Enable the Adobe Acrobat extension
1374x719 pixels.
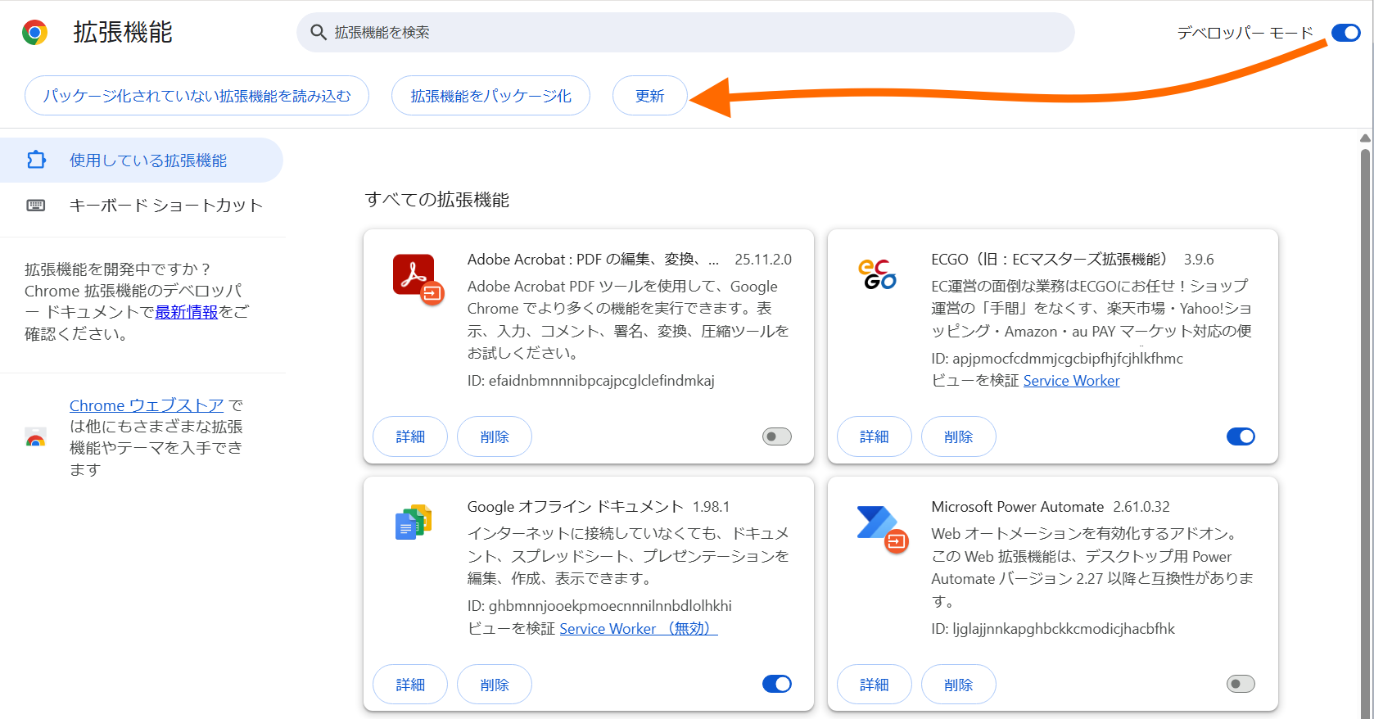pos(776,436)
